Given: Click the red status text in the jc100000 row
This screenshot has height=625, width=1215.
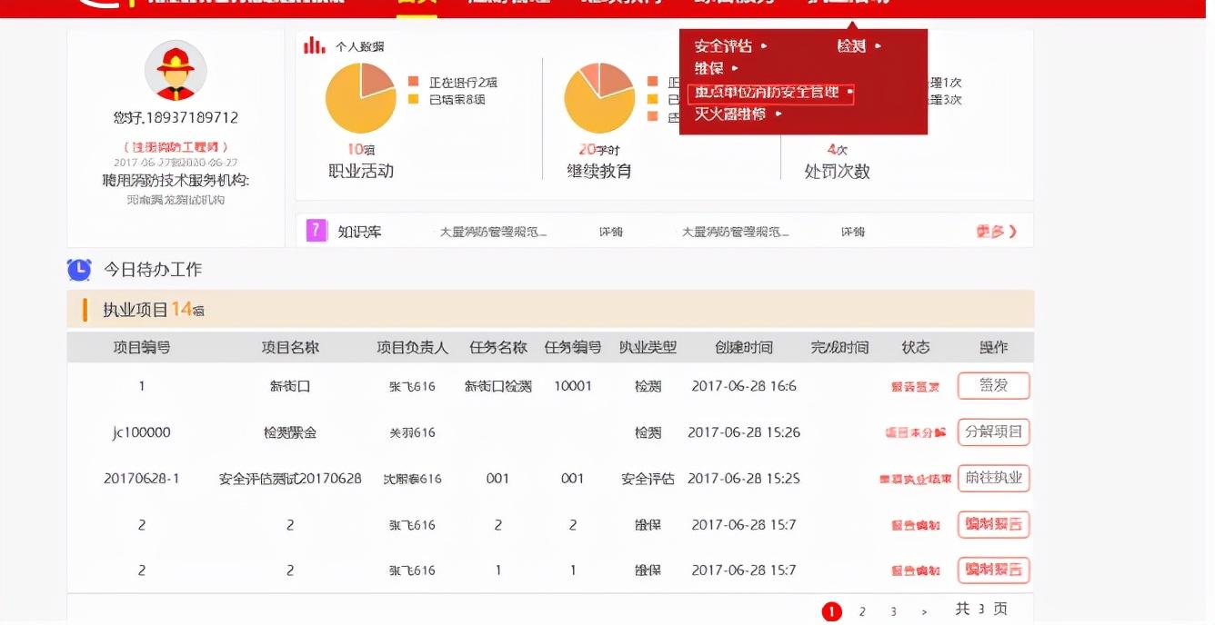Looking at the screenshot, I should coord(915,433).
